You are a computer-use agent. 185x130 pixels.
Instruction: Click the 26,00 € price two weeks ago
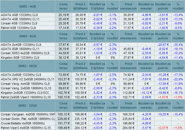(81, 15)
